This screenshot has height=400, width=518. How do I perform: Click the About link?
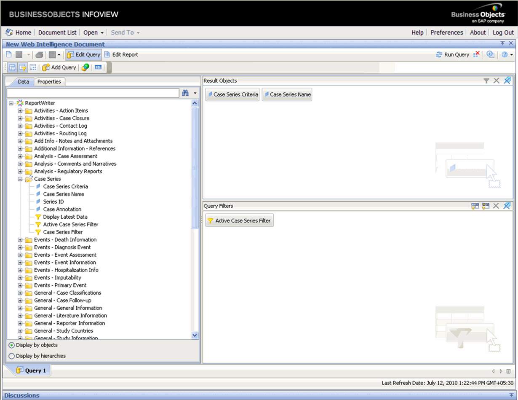pos(478,32)
